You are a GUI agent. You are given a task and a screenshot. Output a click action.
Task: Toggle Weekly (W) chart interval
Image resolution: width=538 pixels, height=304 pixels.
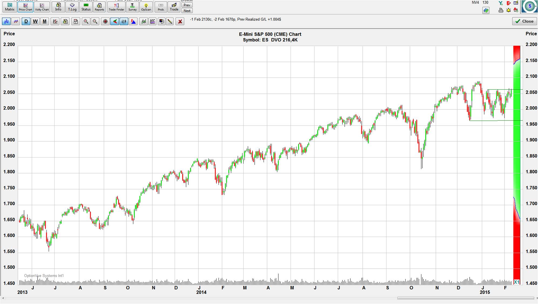pyautogui.click(x=35, y=22)
